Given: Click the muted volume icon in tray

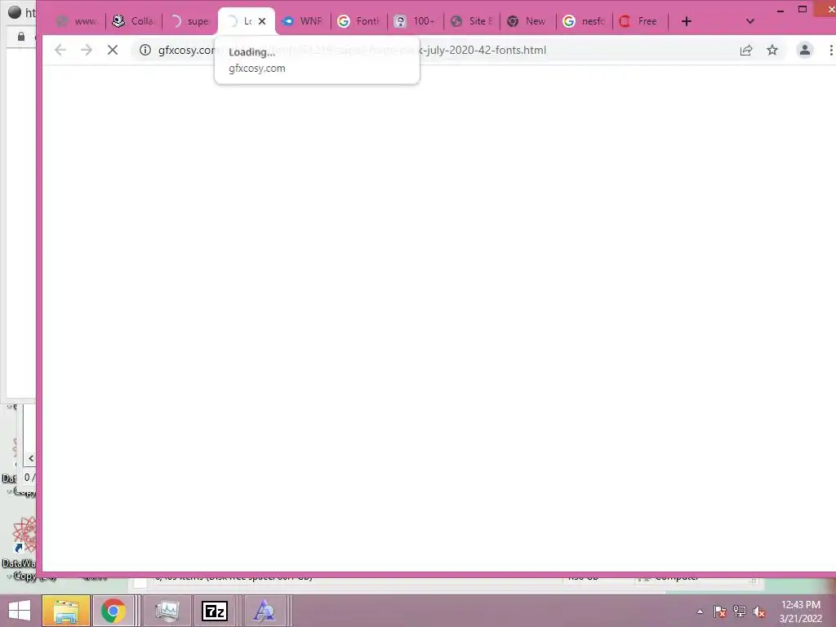Looking at the screenshot, I should (759, 611).
